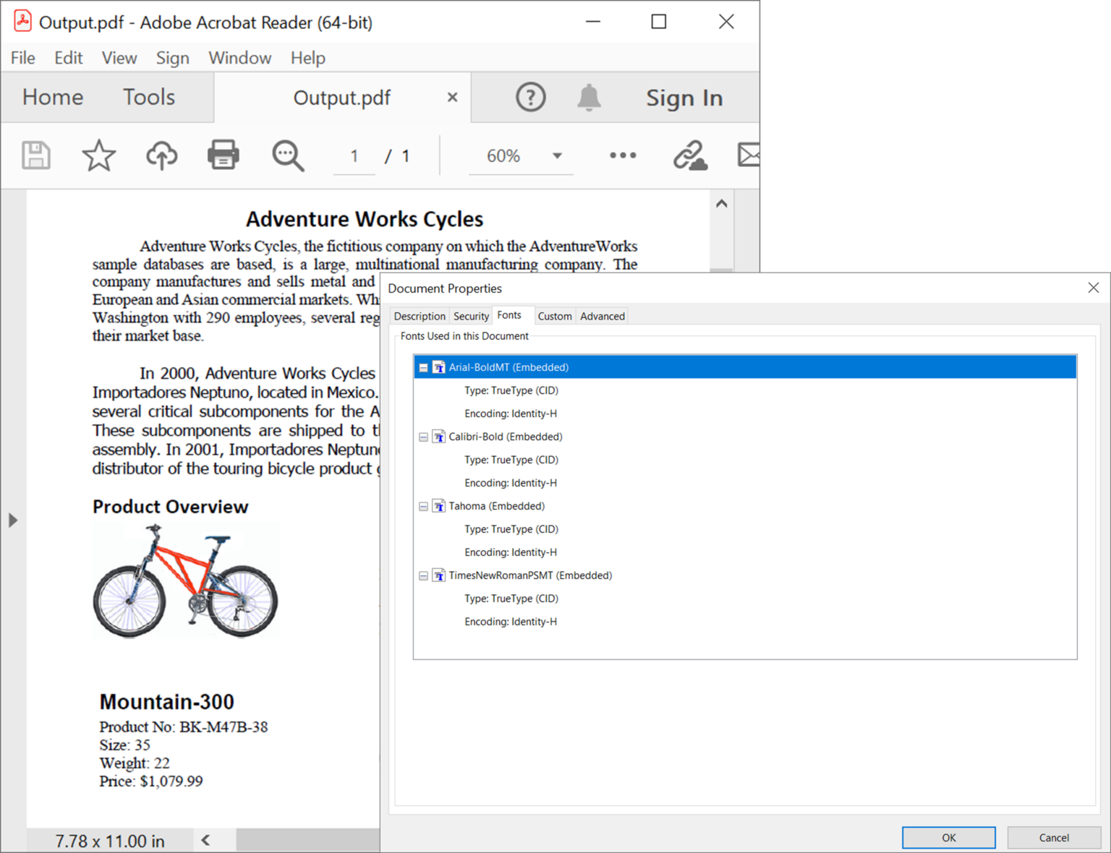Viewport: 1111px width, 853px height.
Task: Cancel the Document Properties dialog
Action: 1053,837
